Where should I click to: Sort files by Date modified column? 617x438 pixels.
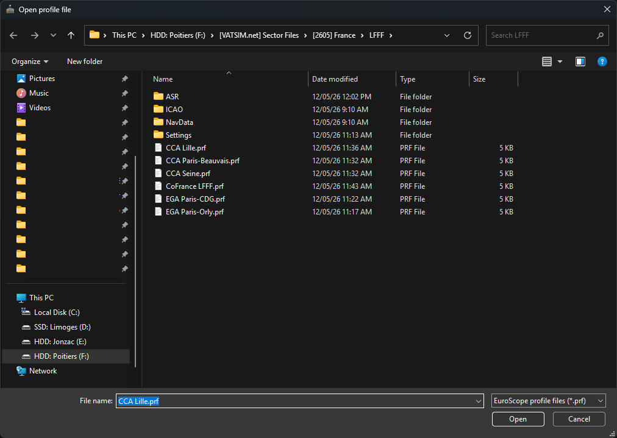[335, 79]
